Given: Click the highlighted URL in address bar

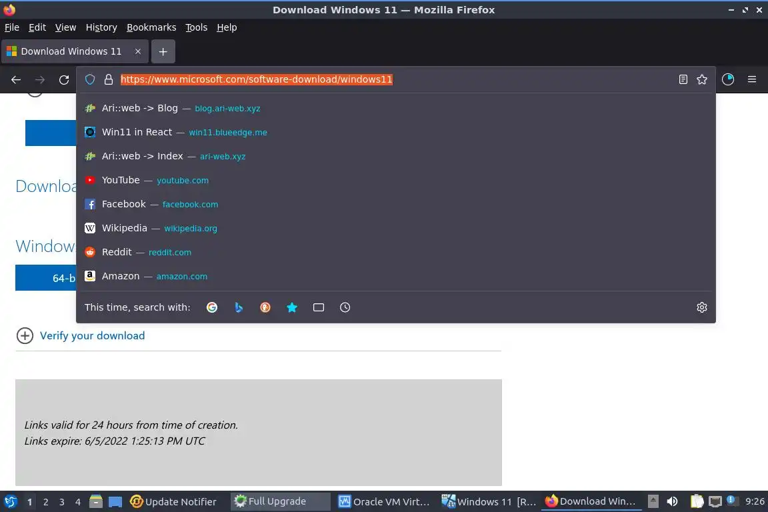Looking at the screenshot, I should [x=257, y=79].
